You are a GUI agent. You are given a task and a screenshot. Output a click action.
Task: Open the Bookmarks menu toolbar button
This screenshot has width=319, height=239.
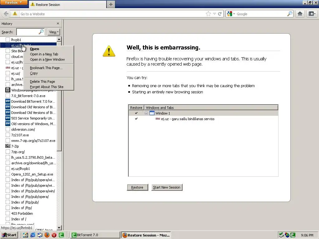point(312,14)
